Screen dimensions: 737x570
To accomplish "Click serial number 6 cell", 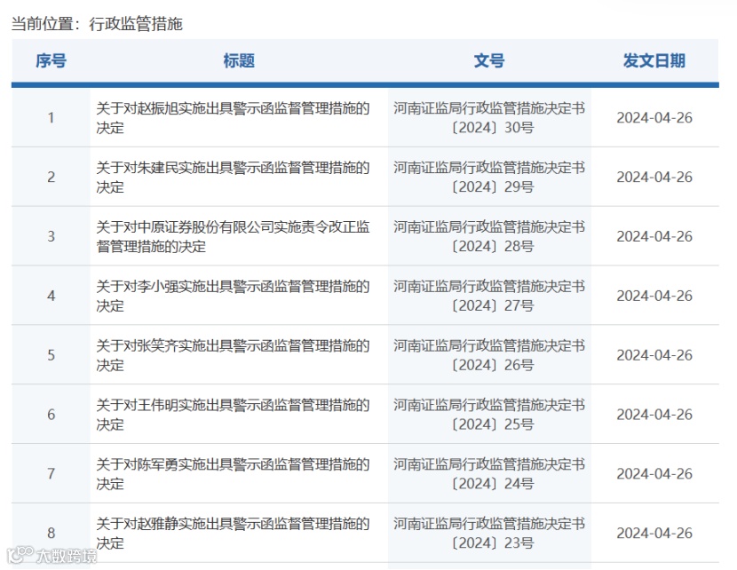I will click(51, 415).
